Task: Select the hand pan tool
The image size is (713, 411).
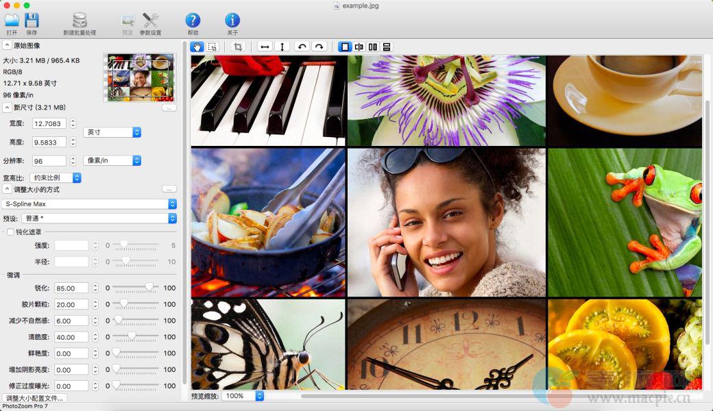Action: pyautogui.click(x=197, y=47)
